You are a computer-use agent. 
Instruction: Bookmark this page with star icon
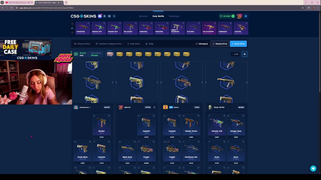pyautogui.click(x=302, y=8)
